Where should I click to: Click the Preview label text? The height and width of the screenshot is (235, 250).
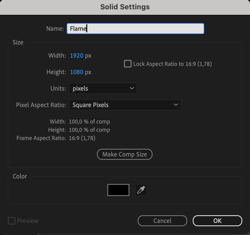coord(28,221)
